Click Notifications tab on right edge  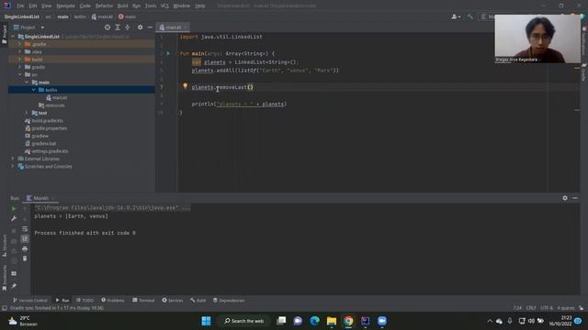584,41
